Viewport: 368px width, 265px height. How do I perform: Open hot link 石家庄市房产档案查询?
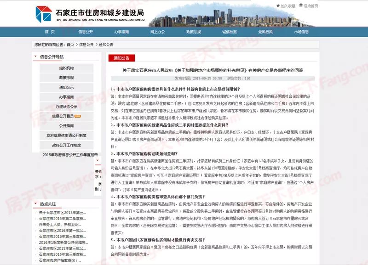pos(60,260)
